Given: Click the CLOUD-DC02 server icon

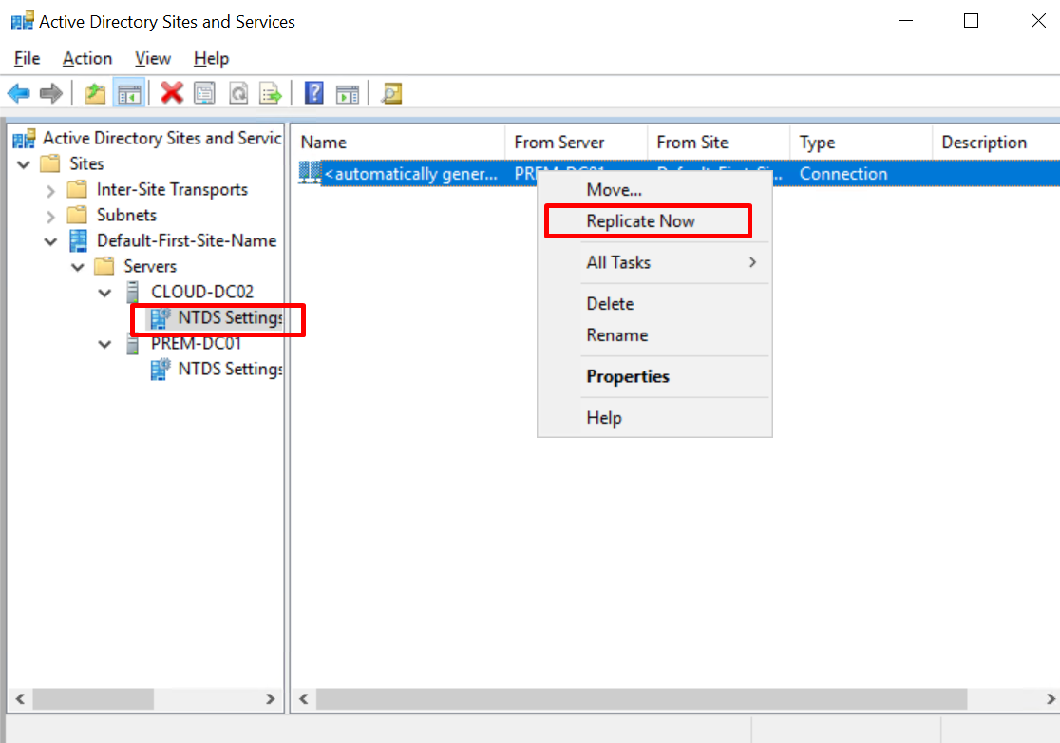Looking at the screenshot, I should click(x=133, y=292).
